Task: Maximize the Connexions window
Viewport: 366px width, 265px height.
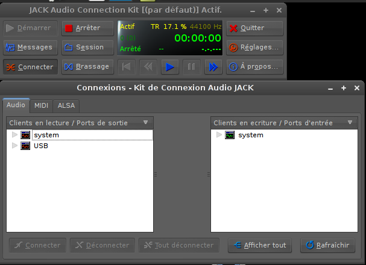Action: pyautogui.click(x=344, y=88)
